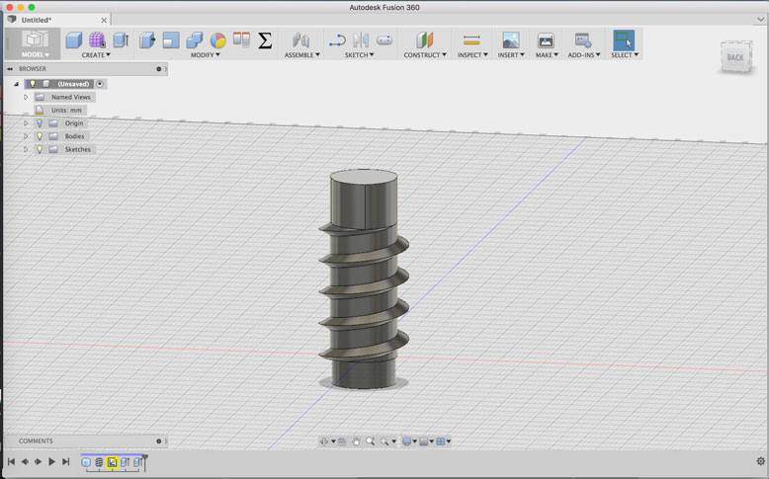Viewport: 769px width, 479px height.
Task: Collapse the BROWSER panel arrows
Action: 10,68
